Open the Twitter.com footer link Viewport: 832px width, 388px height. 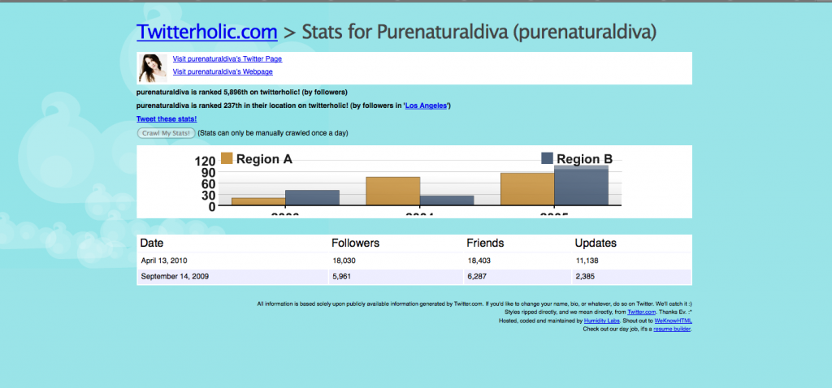tap(641, 313)
